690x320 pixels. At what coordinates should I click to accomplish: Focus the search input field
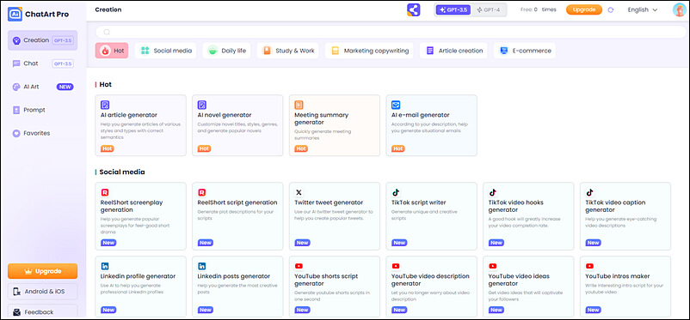[391, 32]
